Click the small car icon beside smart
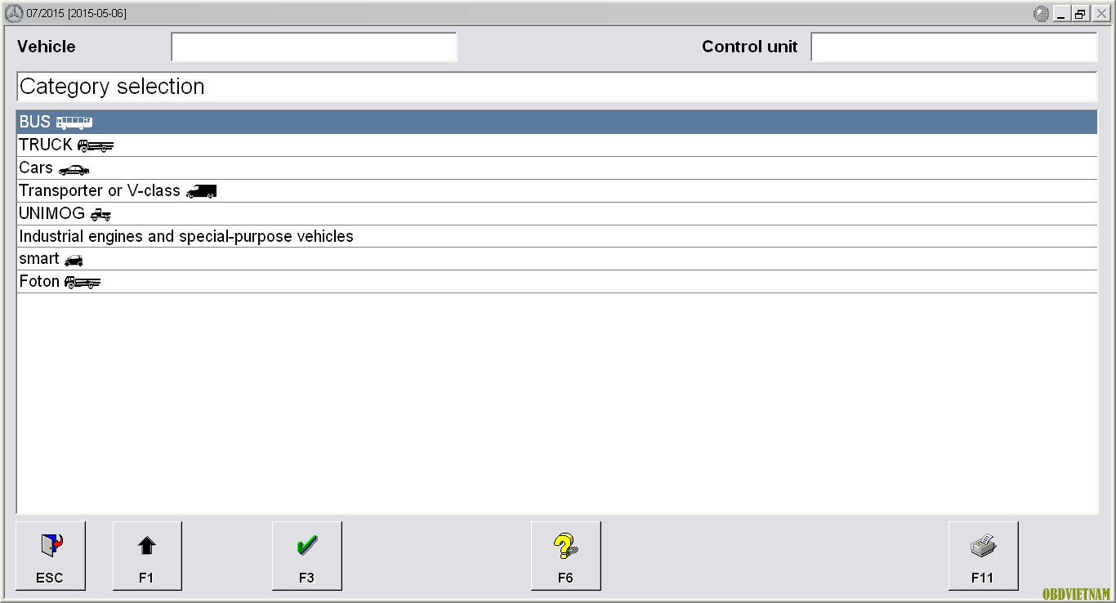This screenshot has width=1116, height=603. 74,261
